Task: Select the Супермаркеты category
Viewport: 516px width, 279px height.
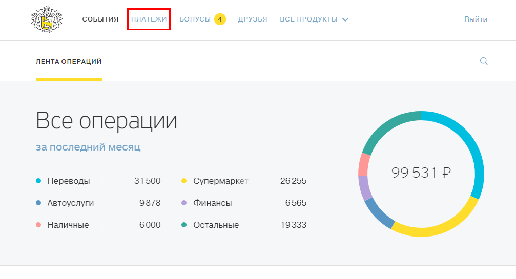Action: [221, 181]
